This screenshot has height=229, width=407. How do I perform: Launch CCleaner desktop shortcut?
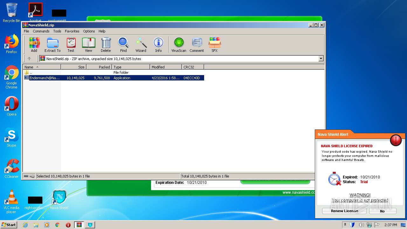click(11, 169)
